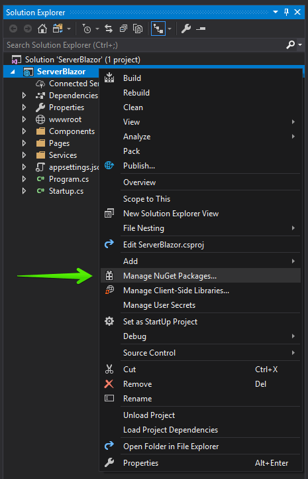Expand the wwwroot folder

point(24,119)
